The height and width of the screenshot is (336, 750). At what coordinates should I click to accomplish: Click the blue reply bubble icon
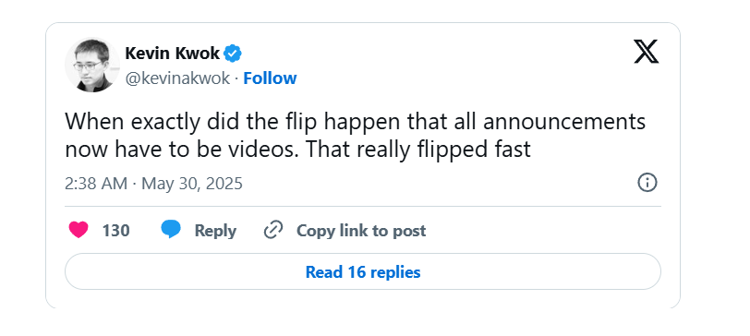(171, 230)
